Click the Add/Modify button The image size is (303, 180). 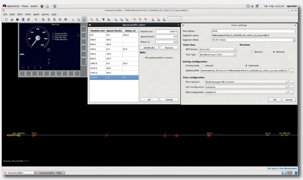[x=149, y=48]
